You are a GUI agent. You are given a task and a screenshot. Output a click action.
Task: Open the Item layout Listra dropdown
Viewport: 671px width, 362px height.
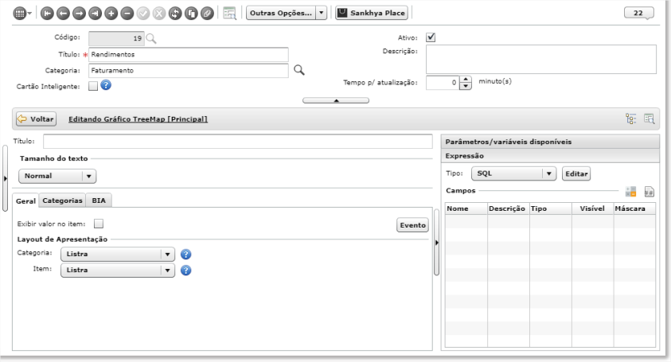[118, 271]
